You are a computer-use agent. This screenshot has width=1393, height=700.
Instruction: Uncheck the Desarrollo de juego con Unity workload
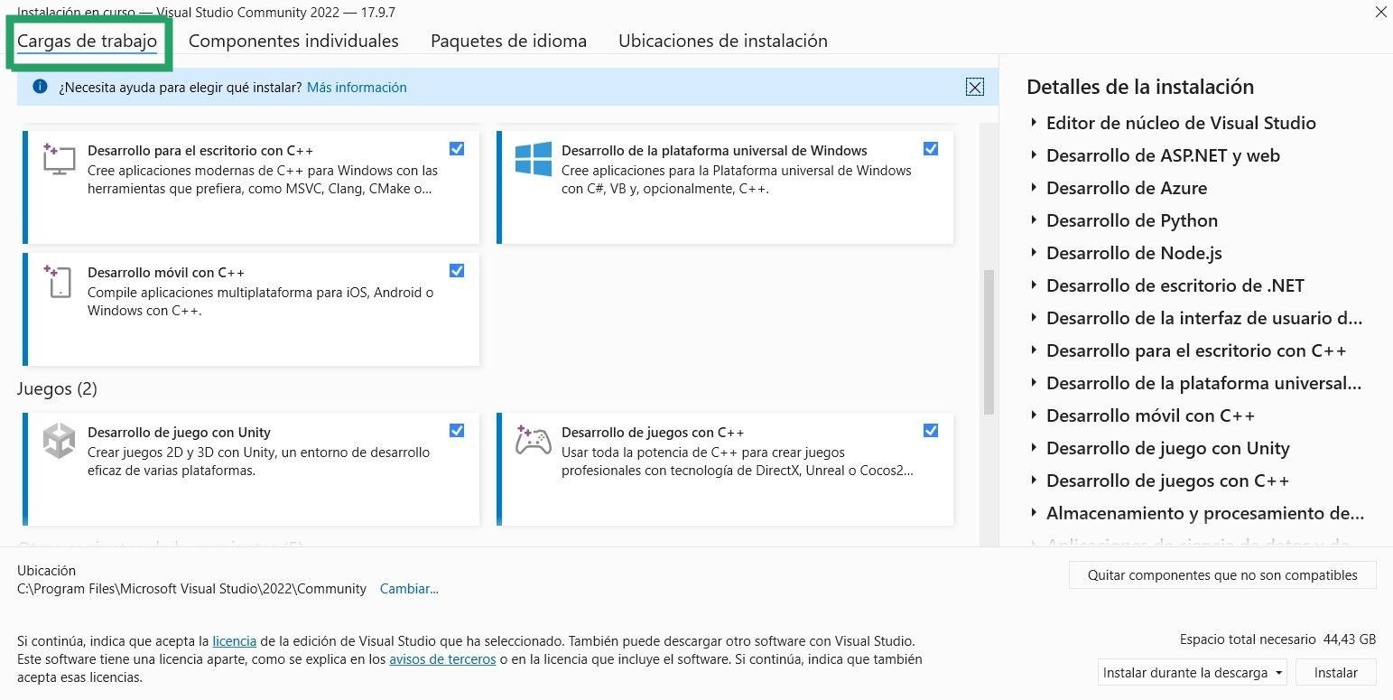click(x=457, y=431)
